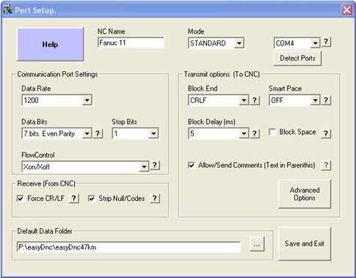The width and height of the screenshot is (356, 278).
Task: Open help for Block Space checkbox
Action: click(326, 133)
